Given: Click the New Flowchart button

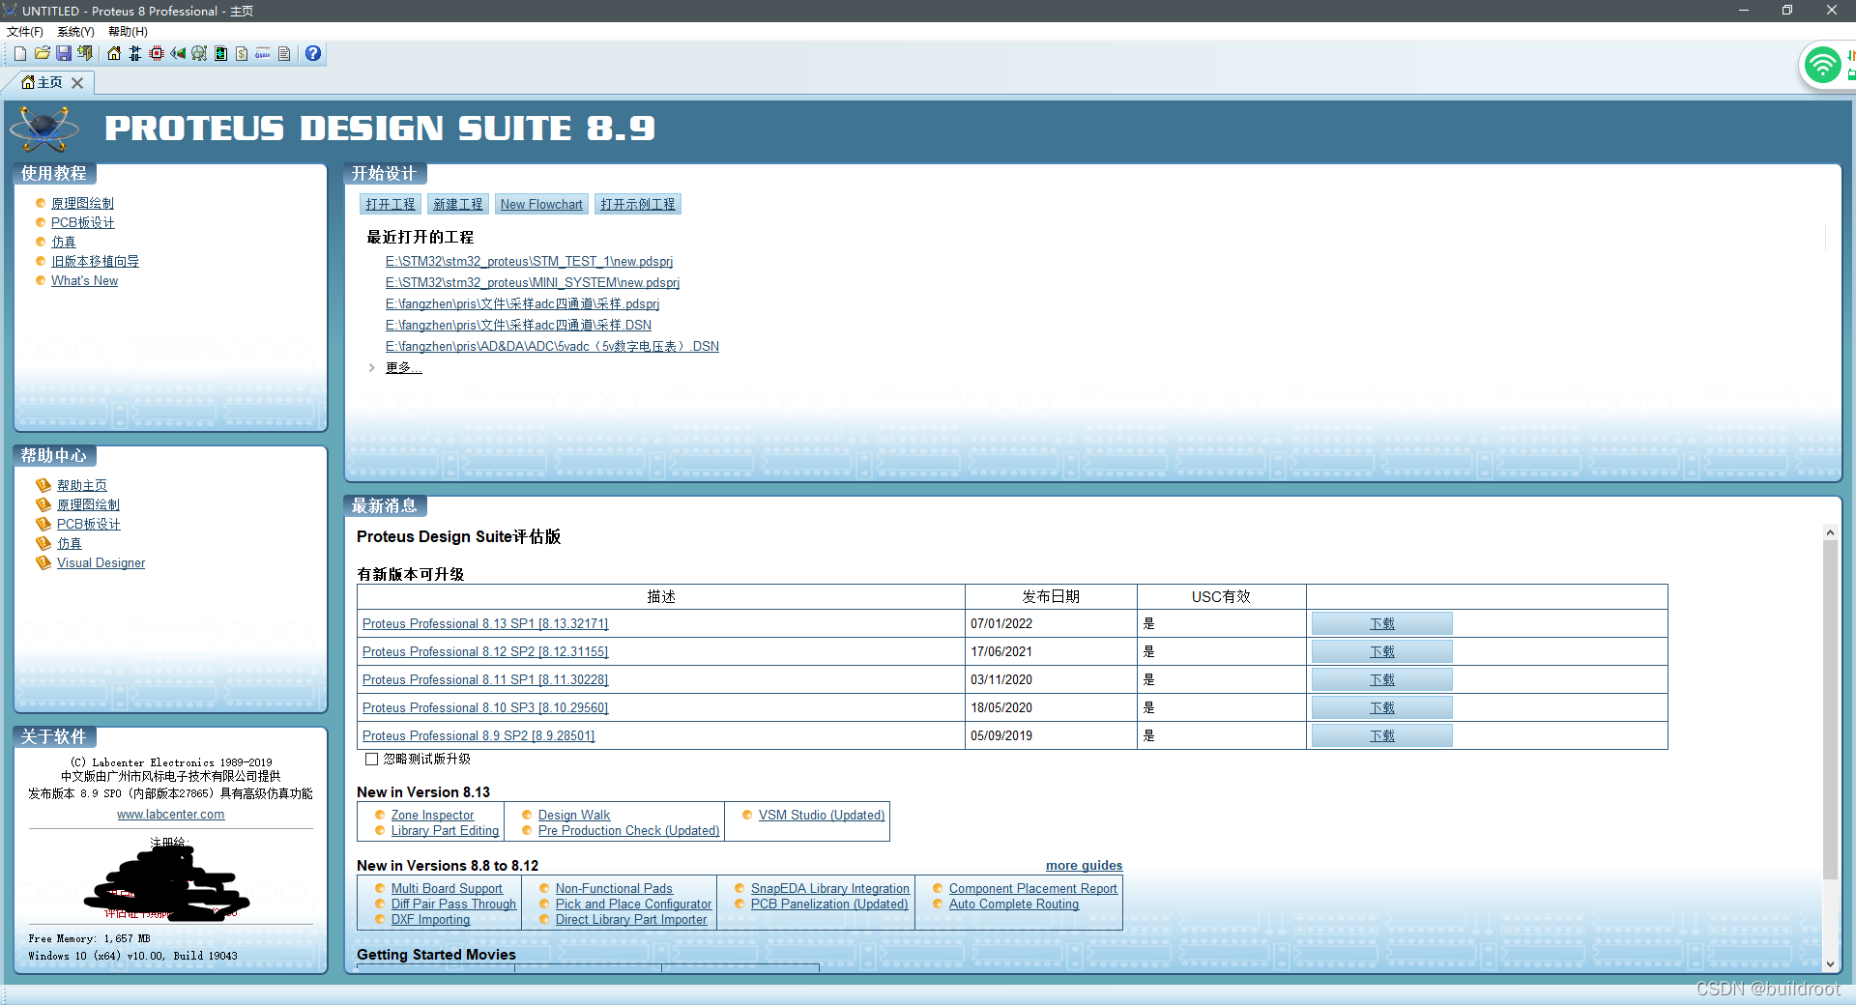Looking at the screenshot, I should (x=541, y=204).
